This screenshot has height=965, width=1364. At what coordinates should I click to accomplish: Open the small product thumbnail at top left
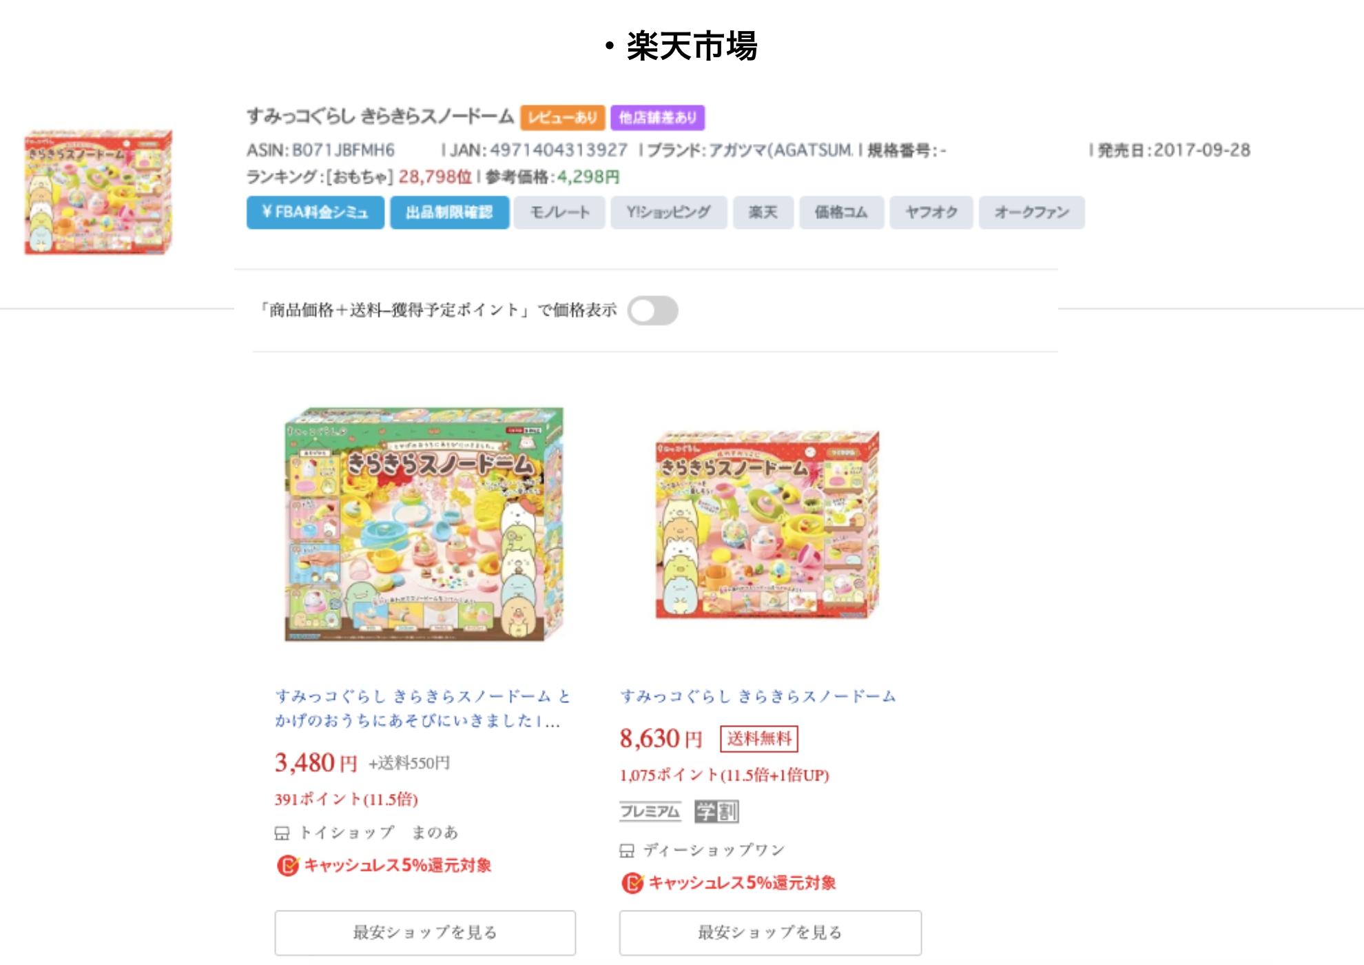pyautogui.click(x=98, y=192)
